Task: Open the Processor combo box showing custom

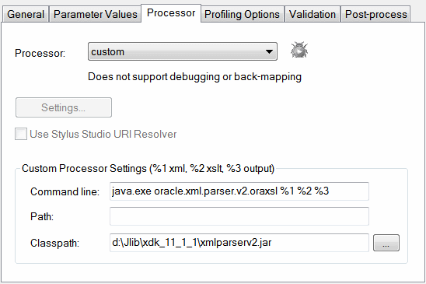Action: click(183, 51)
